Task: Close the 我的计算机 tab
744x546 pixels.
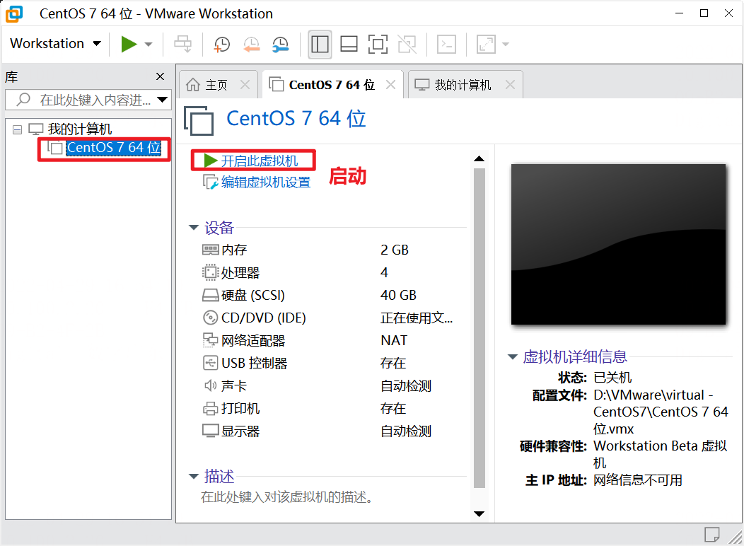Action: pyautogui.click(x=510, y=85)
